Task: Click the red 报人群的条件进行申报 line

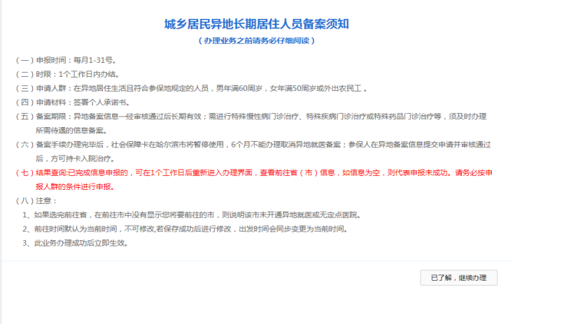Action: [x=75, y=187]
